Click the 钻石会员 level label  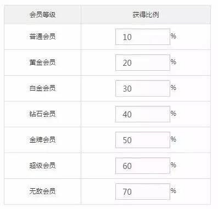(x=42, y=114)
